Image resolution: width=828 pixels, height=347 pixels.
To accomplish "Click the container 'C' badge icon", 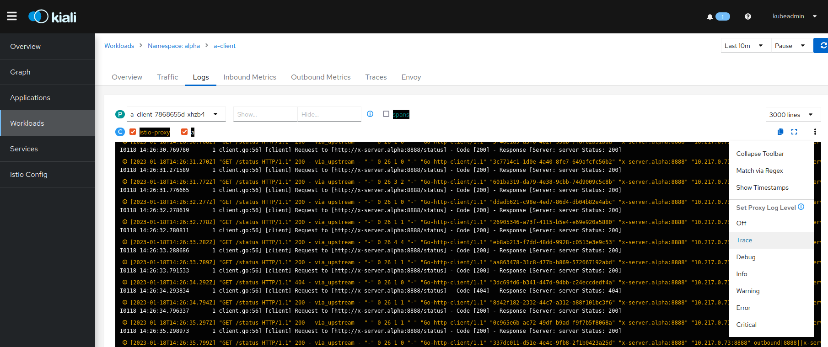I will 120,132.
